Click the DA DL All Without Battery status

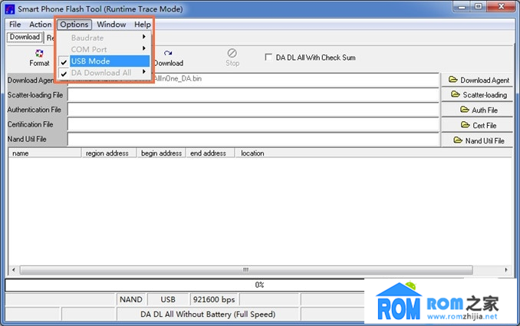point(208,314)
